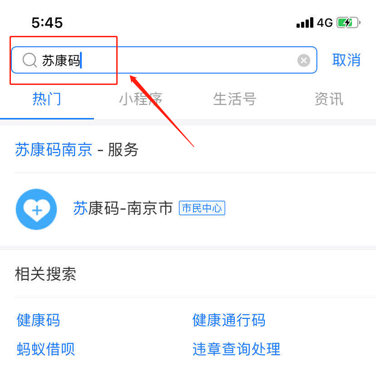Open the 苏康码南京 - 服务 heading

[77, 149]
